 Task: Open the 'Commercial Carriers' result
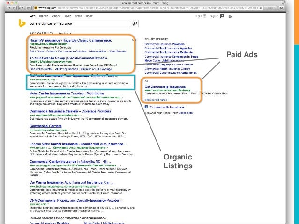45,126
